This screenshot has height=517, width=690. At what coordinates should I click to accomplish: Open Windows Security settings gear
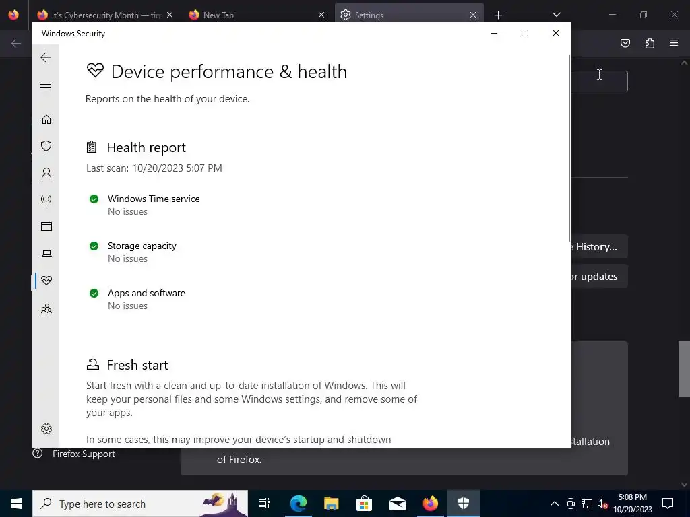[x=46, y=429]
